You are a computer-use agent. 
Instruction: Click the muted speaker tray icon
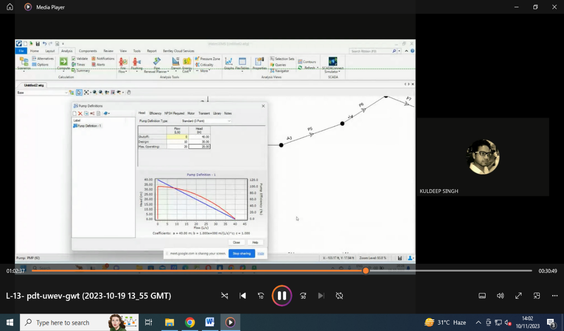pyautogui.click(x=508, y=322)
